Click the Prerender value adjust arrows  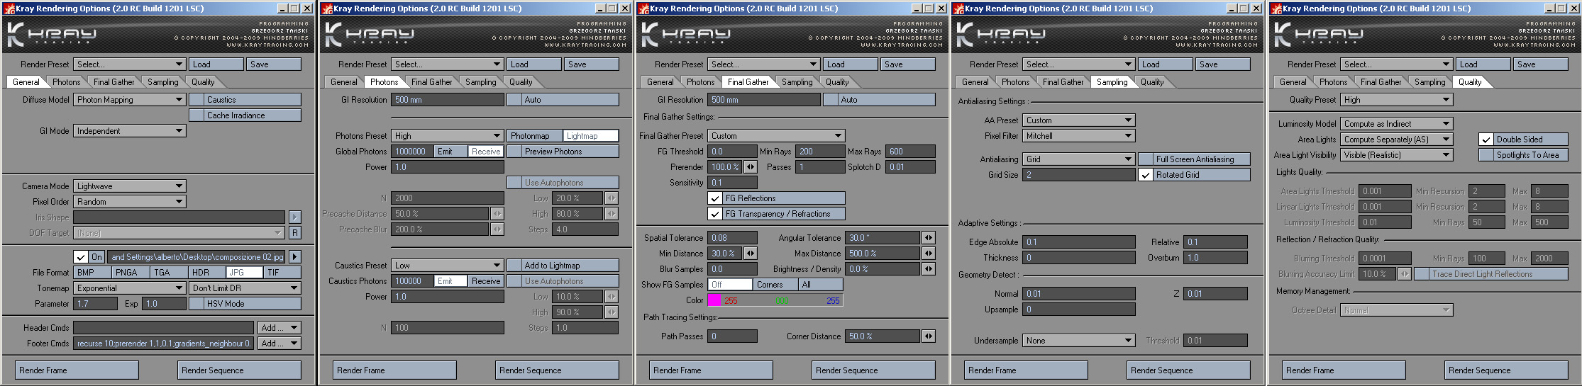pos(750,167)
